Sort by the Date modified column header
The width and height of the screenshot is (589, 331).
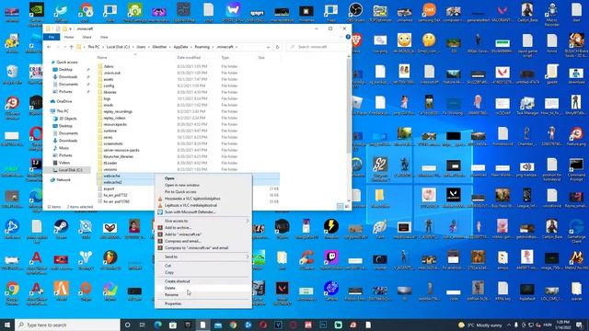[189, 57]
